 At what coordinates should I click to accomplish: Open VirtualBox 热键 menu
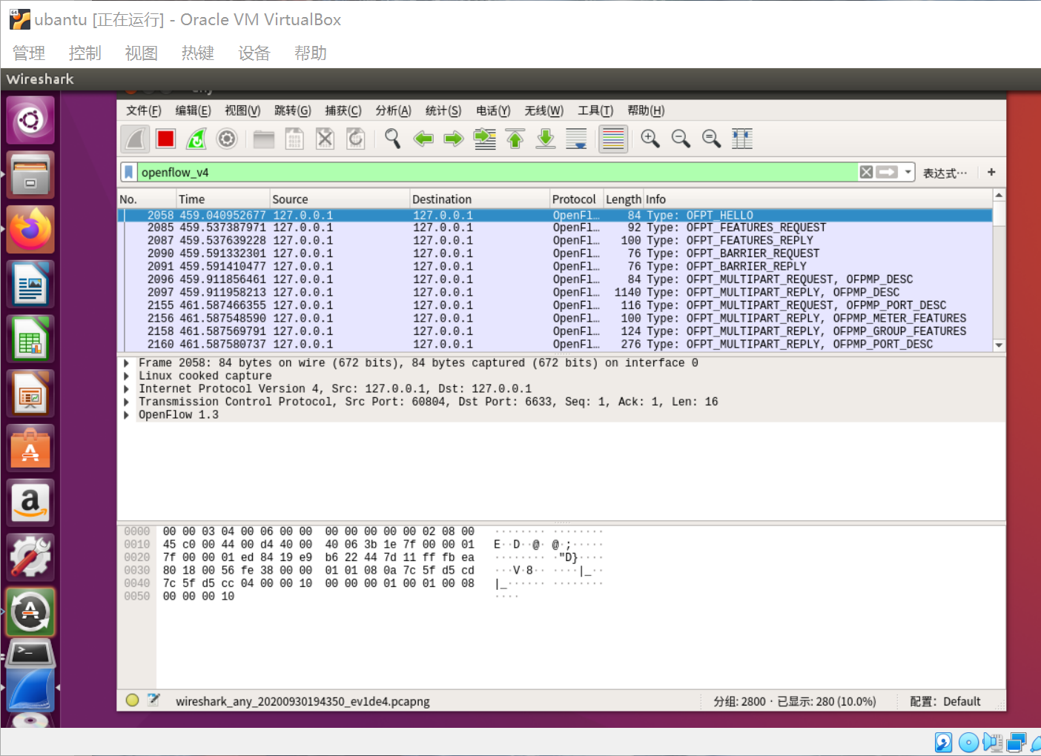tap(198, 53)
